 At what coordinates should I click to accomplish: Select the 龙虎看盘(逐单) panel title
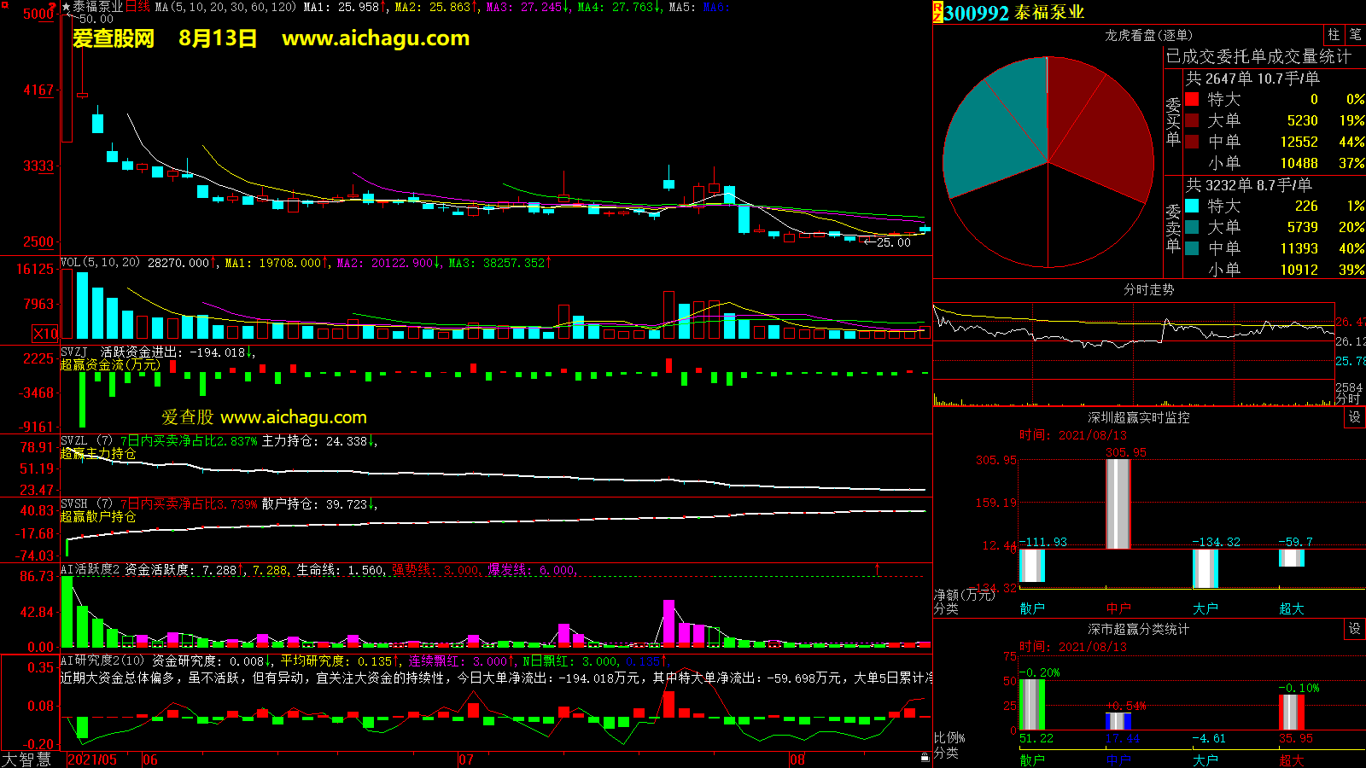click(1148, 35)
